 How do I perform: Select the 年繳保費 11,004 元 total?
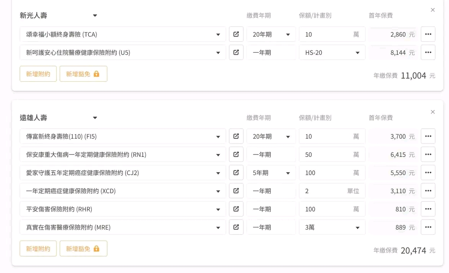pos(404,76)
